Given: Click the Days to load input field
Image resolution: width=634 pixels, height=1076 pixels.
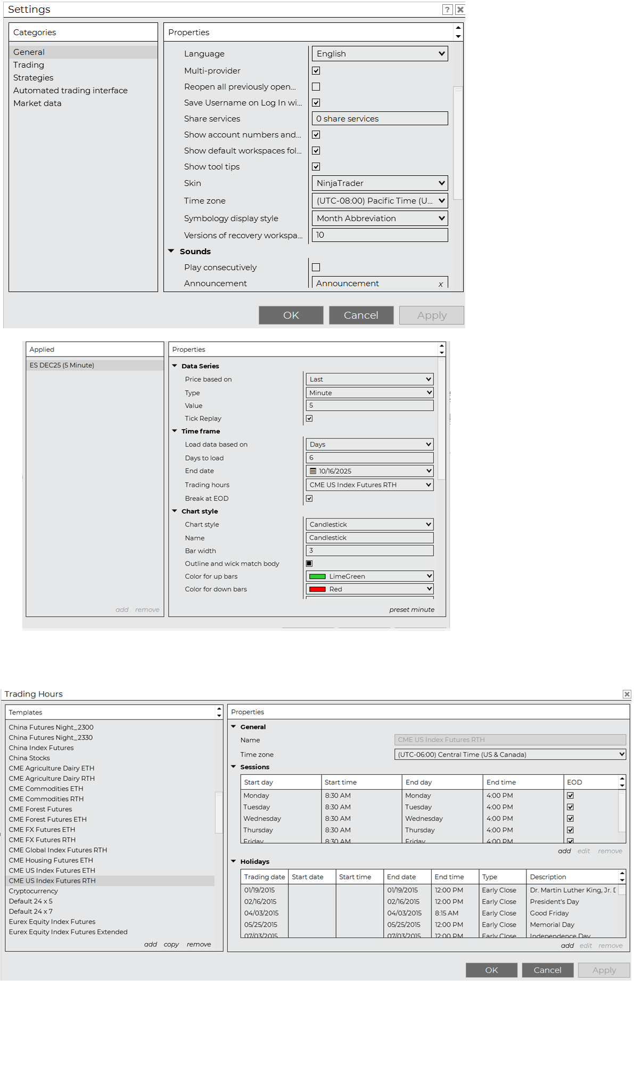Looking at the screenshot, I should click(369, 458).
